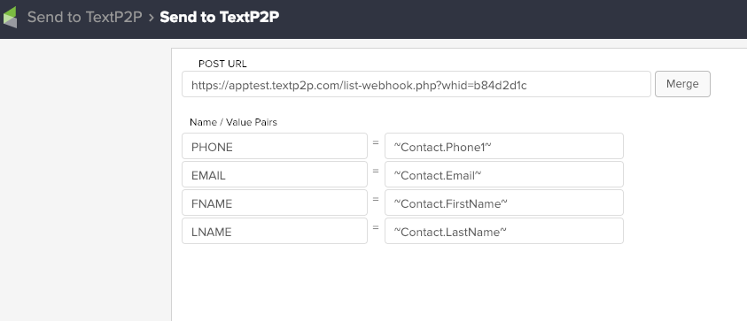Image resolution: width=747 pixels, height=321 pixels.
Task: Open the Merge field button
Action: 682,84
